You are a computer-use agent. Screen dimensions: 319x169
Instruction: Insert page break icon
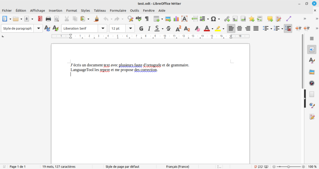coord(194,19)
